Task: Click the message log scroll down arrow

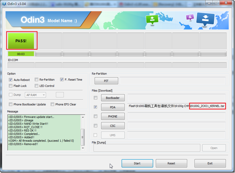Action: click(x=83, y=148)
